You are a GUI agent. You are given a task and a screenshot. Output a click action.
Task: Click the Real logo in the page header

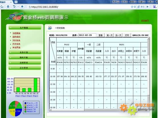click(x=15, y=17)
